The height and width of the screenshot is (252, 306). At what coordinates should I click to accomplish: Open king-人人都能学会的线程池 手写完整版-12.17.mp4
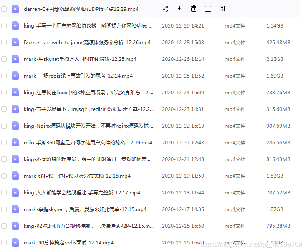(82, 192)
